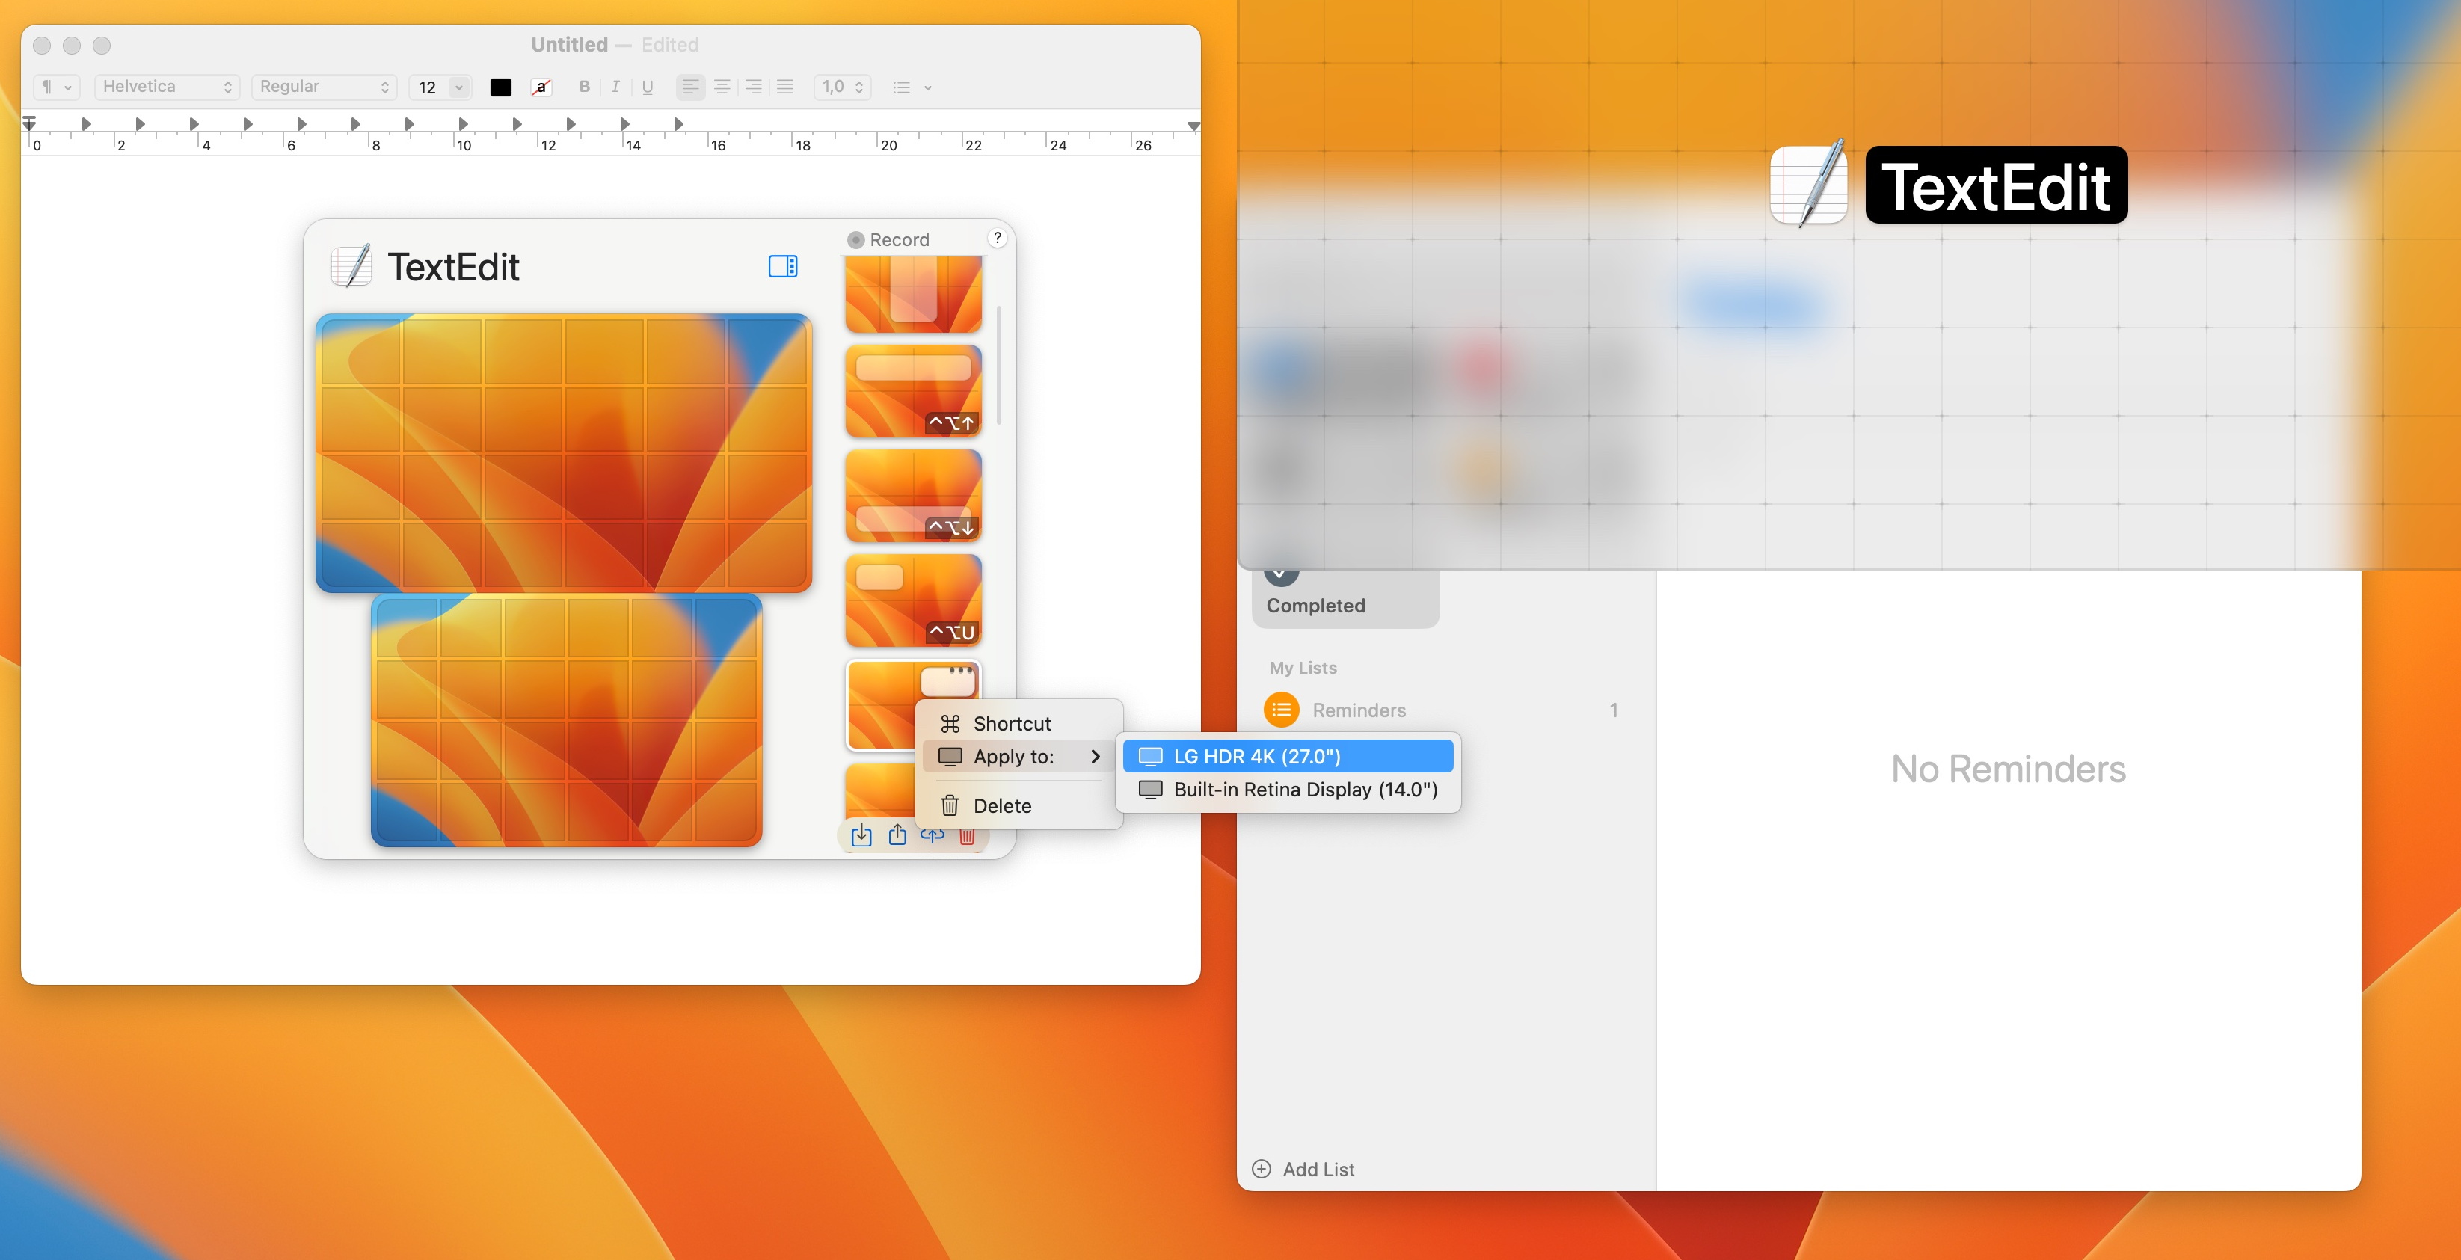Open the help question mark button
Screen dimensions: 2461x1260
click(x=996, y=238)
